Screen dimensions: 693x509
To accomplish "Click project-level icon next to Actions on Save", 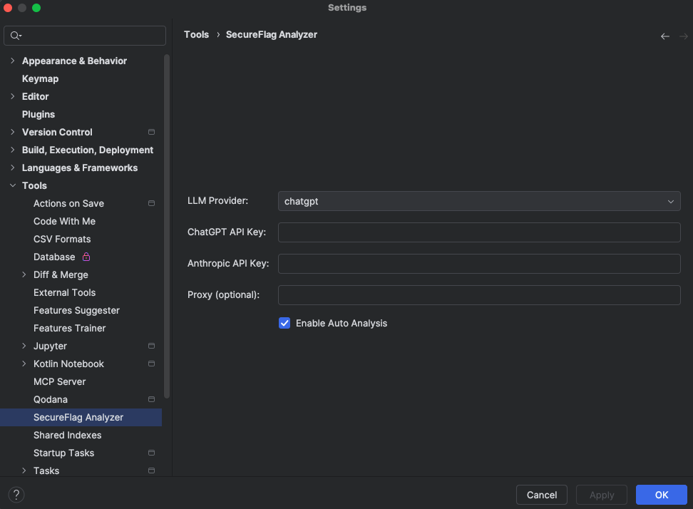I will (151, 204).
